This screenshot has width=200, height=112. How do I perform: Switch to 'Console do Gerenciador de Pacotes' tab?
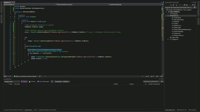tap(13, 110)
